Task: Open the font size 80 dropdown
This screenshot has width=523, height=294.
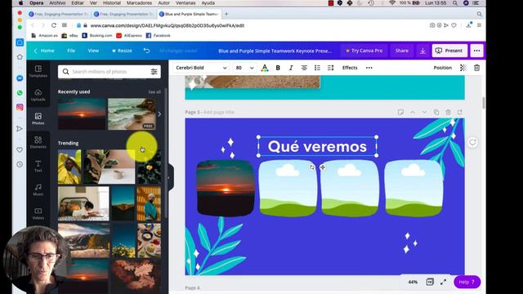Action: pos(244,68)
